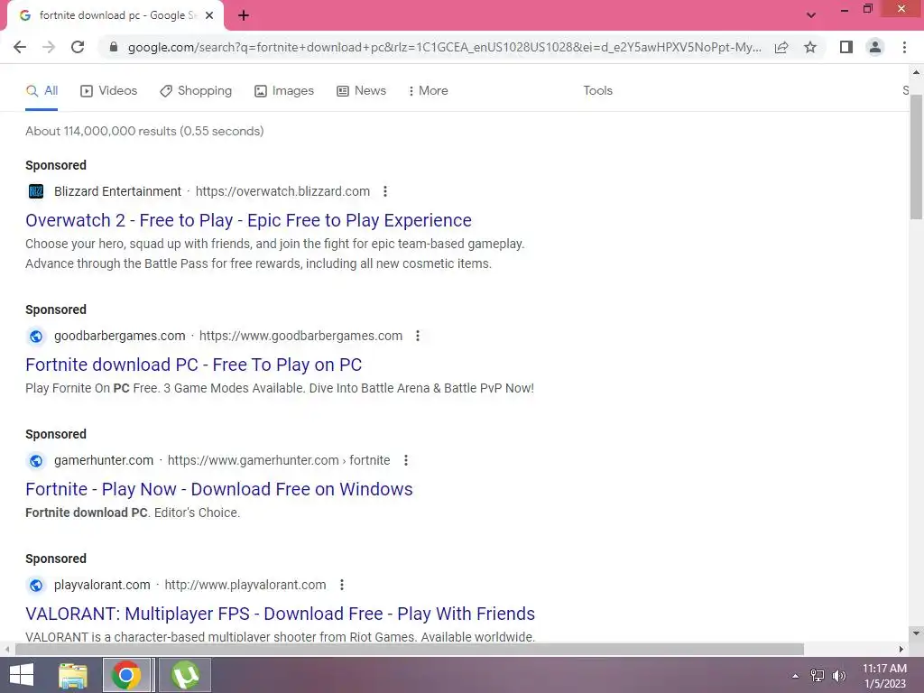Open the Overwatch 2 Free to Play link

[x=248, y=220]
